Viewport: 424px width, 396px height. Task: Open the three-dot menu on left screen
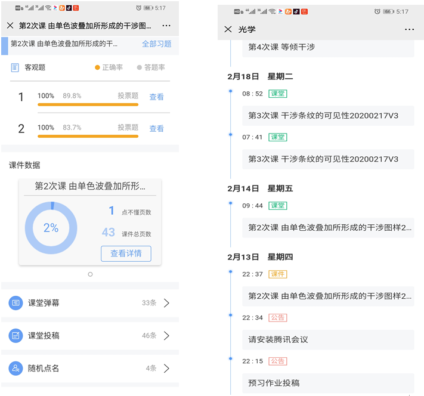[x=166, y=26]
